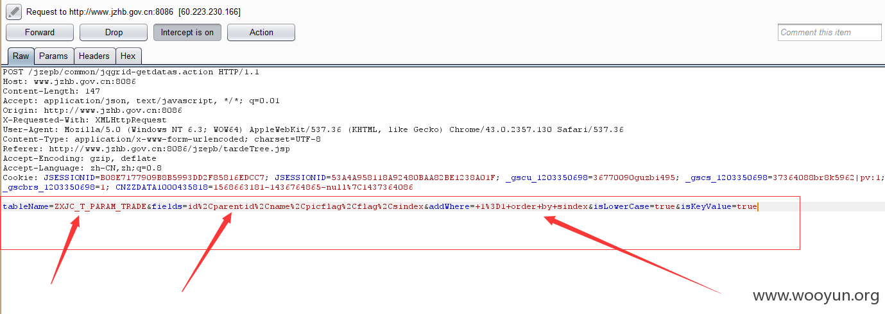Click the Content-Length: 147 line
Viewport: 885px width, 314px height.
[x=51, y=91]
